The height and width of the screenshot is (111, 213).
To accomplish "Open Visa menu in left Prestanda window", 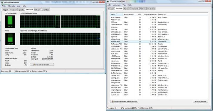I will [18, 6].
